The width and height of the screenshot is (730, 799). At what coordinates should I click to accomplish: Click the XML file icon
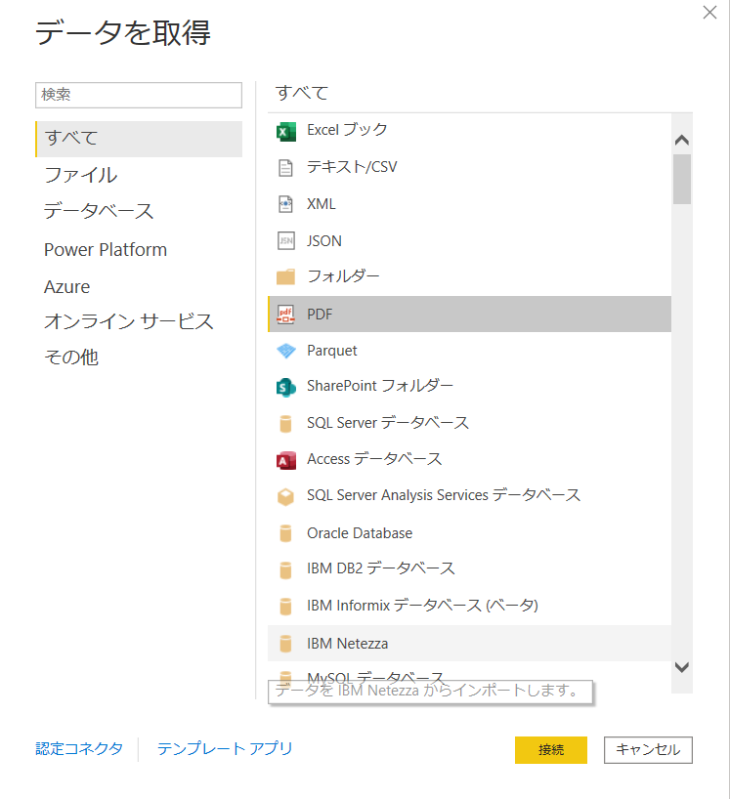pos(285,204)
